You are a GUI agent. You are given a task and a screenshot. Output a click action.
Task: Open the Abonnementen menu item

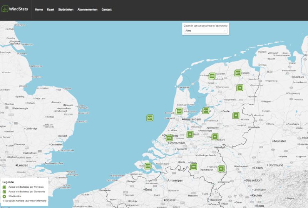87,10
